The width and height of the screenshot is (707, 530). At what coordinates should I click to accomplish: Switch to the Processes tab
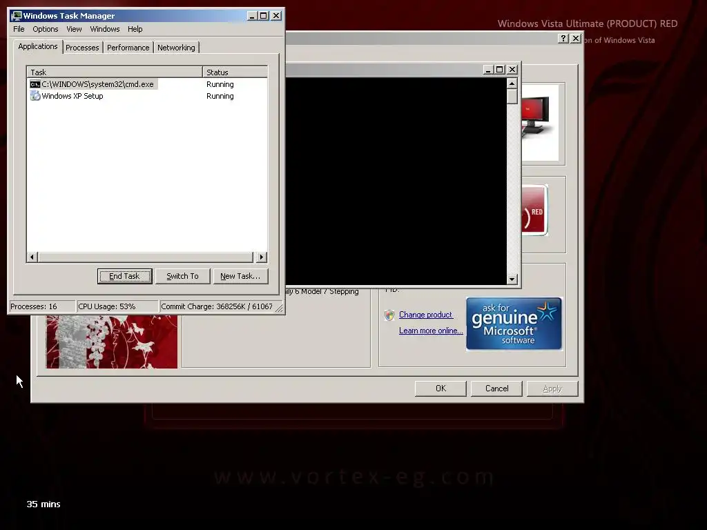tap(82, 48)
